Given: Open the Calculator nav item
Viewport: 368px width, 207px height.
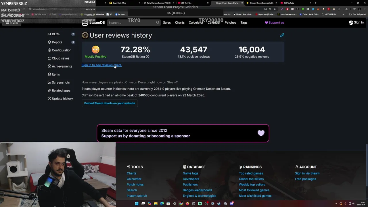Looking at the screenshot, I should 196,22.
